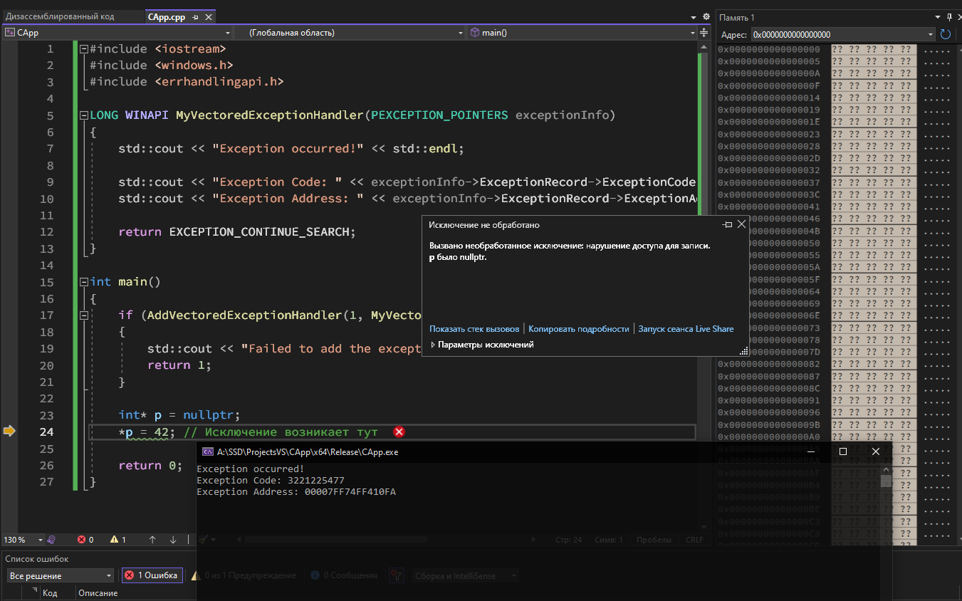The width and height of the screenshot is (962, 601).
Task: Close the CApp.cpp tab
Action: pos(208,16)
